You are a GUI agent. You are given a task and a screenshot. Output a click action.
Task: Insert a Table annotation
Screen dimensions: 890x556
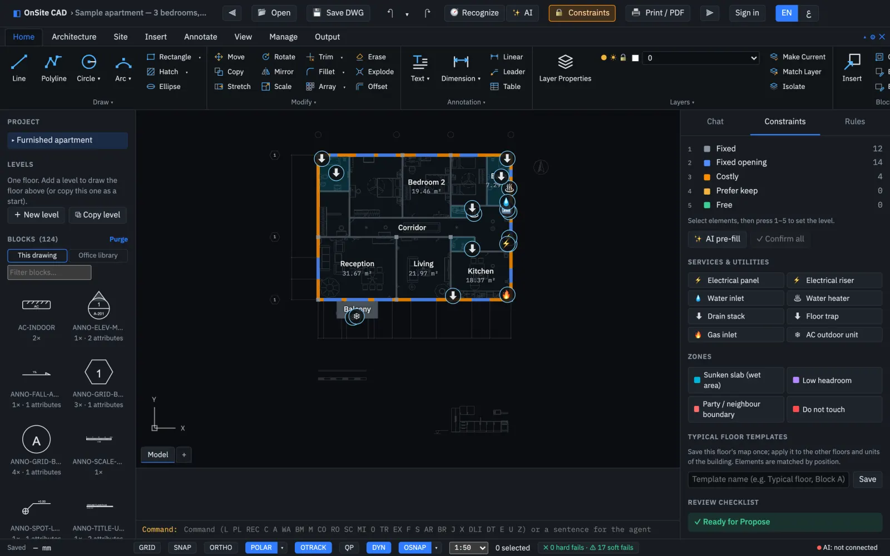point(506,87)
